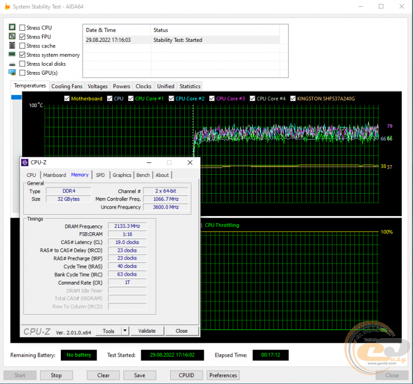Toggle KINGSTON SHFS37A240G graph checkbox
This screenshot has width=413, height=384.
[x=293, y=98]
